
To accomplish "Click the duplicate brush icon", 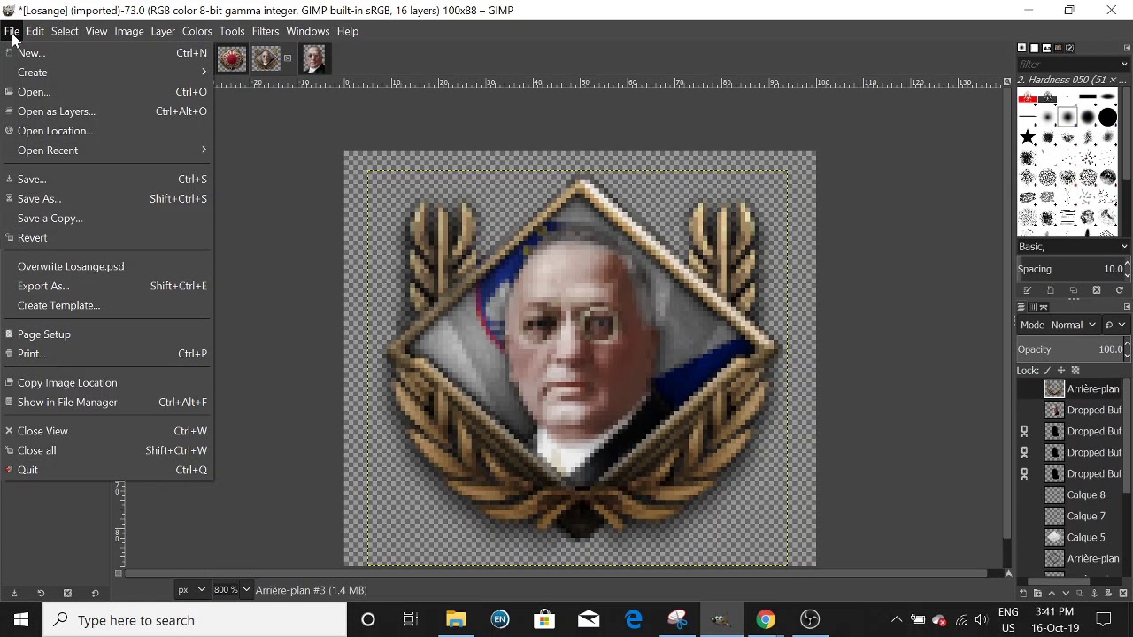I will (1074, 290).
